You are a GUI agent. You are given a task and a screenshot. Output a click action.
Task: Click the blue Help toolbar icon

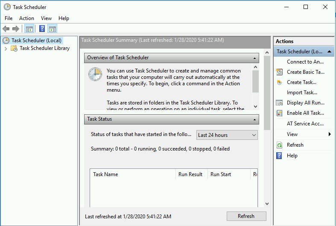[42, 29]
